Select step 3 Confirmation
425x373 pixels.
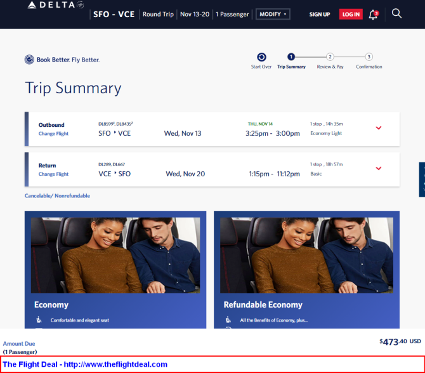(x=369, y=56)
